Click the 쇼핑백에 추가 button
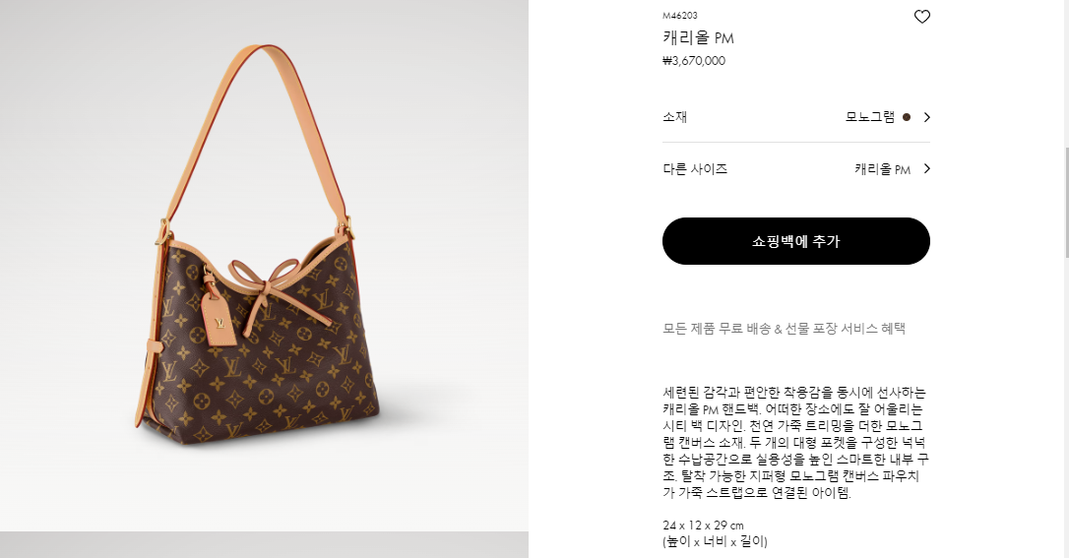The height and width of the screenshot is (558, 1069). point(795,241)
